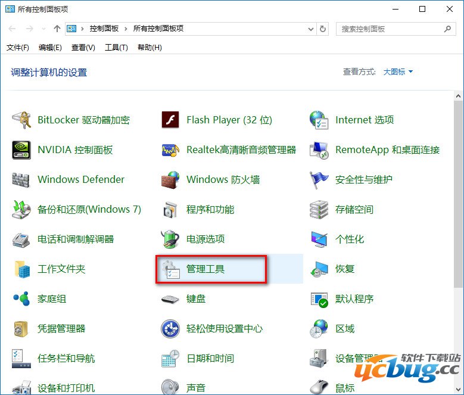This screenshot has width=464, height=395.
Task: Open the 管理工具 link
Action: pyautogui.click(x=205, y=269)
